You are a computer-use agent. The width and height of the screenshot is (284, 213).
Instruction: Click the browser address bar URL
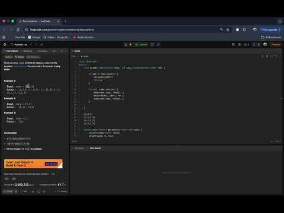[62, 30]
